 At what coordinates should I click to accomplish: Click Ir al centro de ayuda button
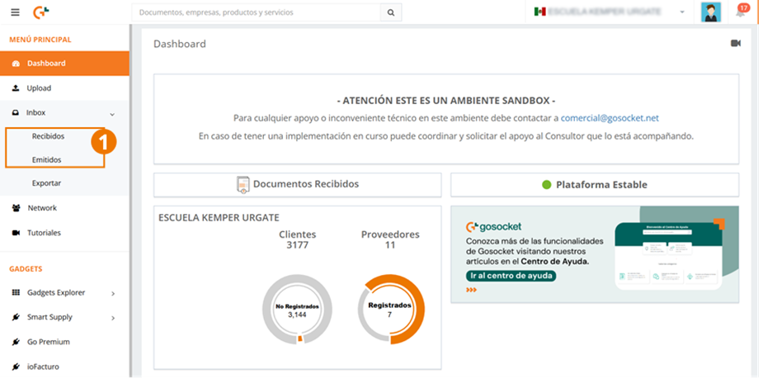[x=511, y=276]
